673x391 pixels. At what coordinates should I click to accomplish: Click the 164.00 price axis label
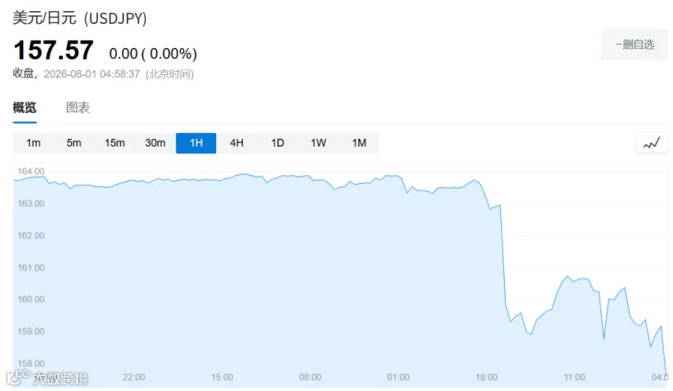pyautogui.click(x=31, y=171)
